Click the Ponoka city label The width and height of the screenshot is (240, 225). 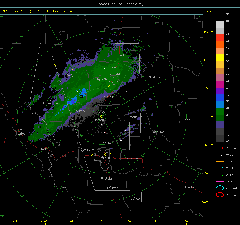pos(122,55)
